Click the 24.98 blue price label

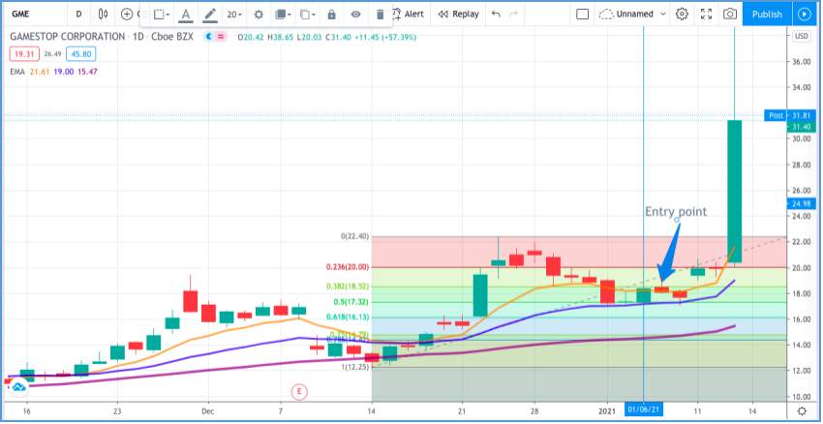pyautogui.click(x=802, y=204)
